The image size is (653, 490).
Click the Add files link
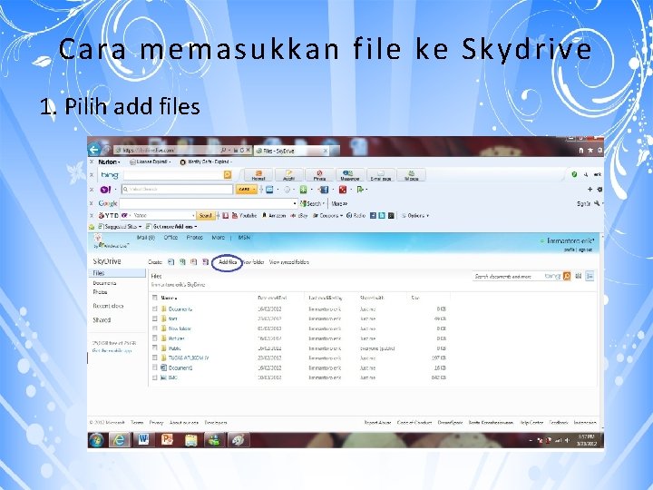pos(228,262)
